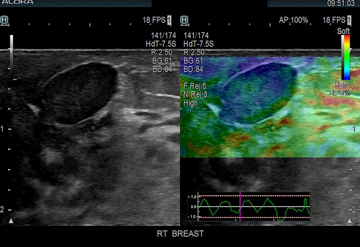Click the bottom triangle marker on the B-mode depth scale

click(x=11, y=221)
